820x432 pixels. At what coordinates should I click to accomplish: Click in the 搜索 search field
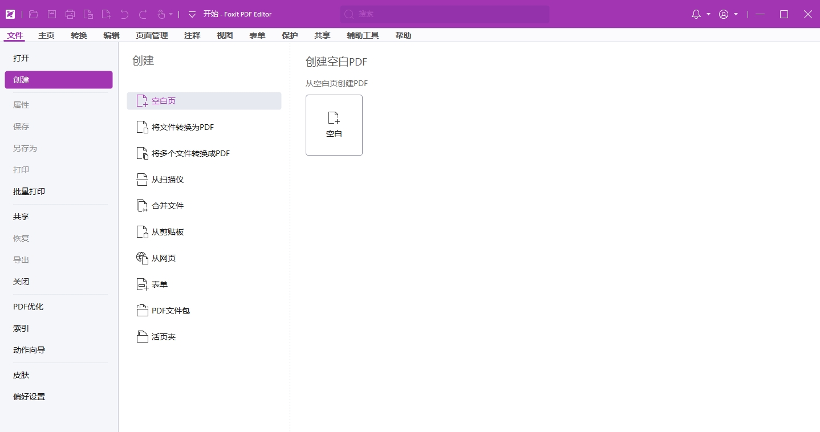pos(445,14)
